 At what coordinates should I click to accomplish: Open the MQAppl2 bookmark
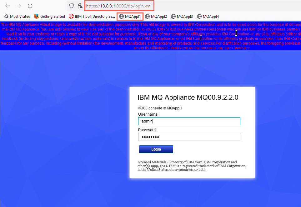pyautogui.click(x=156, y=17)
